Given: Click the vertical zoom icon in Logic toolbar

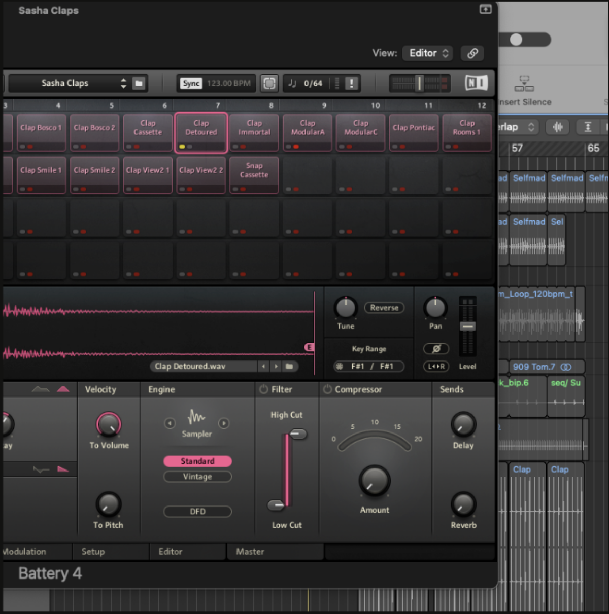Looking at the screenshot, I should pyautogui.click(x=588, y=127).
